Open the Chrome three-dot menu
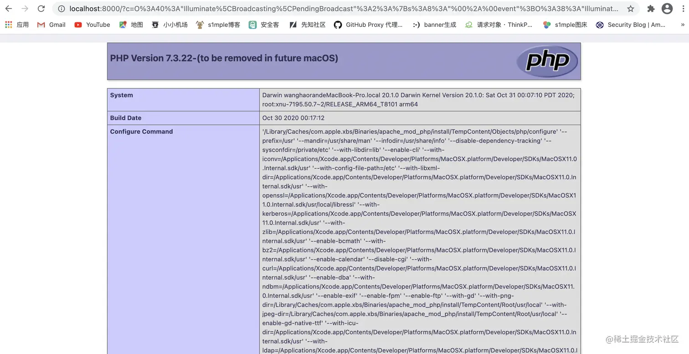The height and width of the screenshot is (354, 689). click(x=682, y=9)
